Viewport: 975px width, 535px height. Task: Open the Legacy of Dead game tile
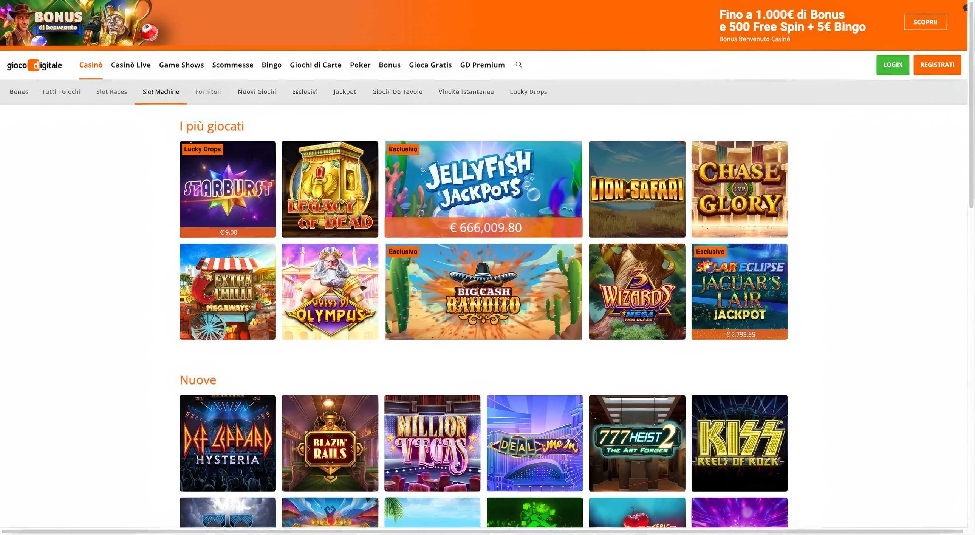330,189
